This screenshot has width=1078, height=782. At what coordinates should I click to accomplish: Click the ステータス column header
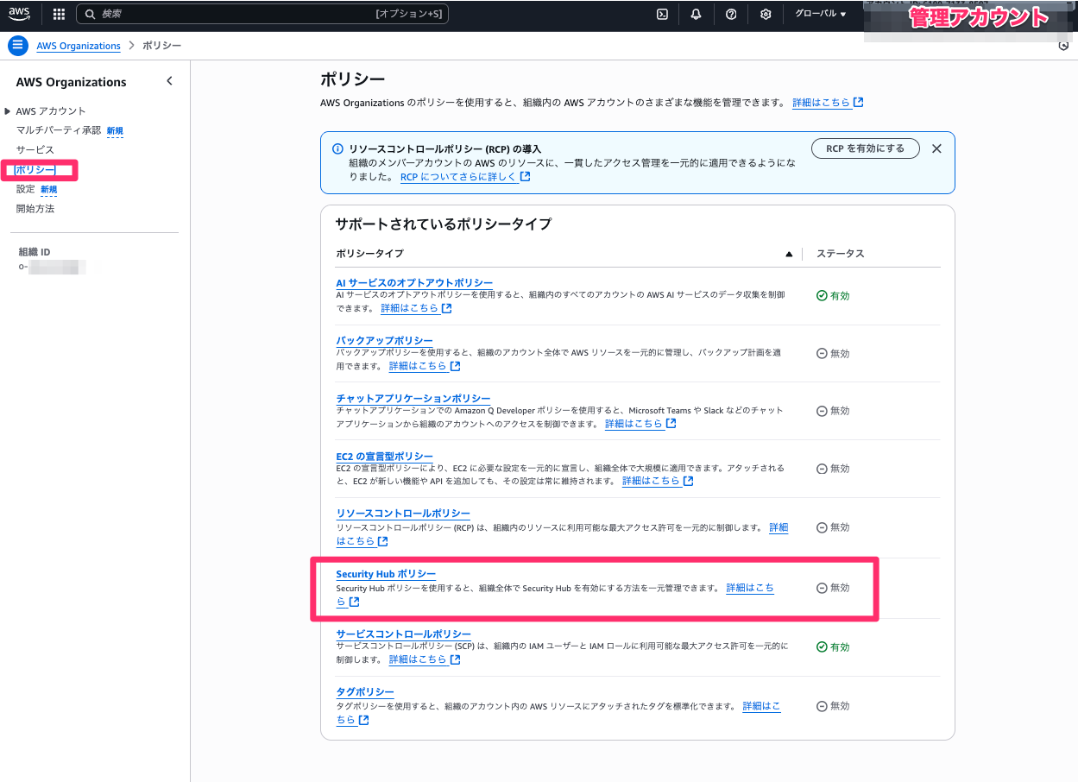(x=841, y=254)
